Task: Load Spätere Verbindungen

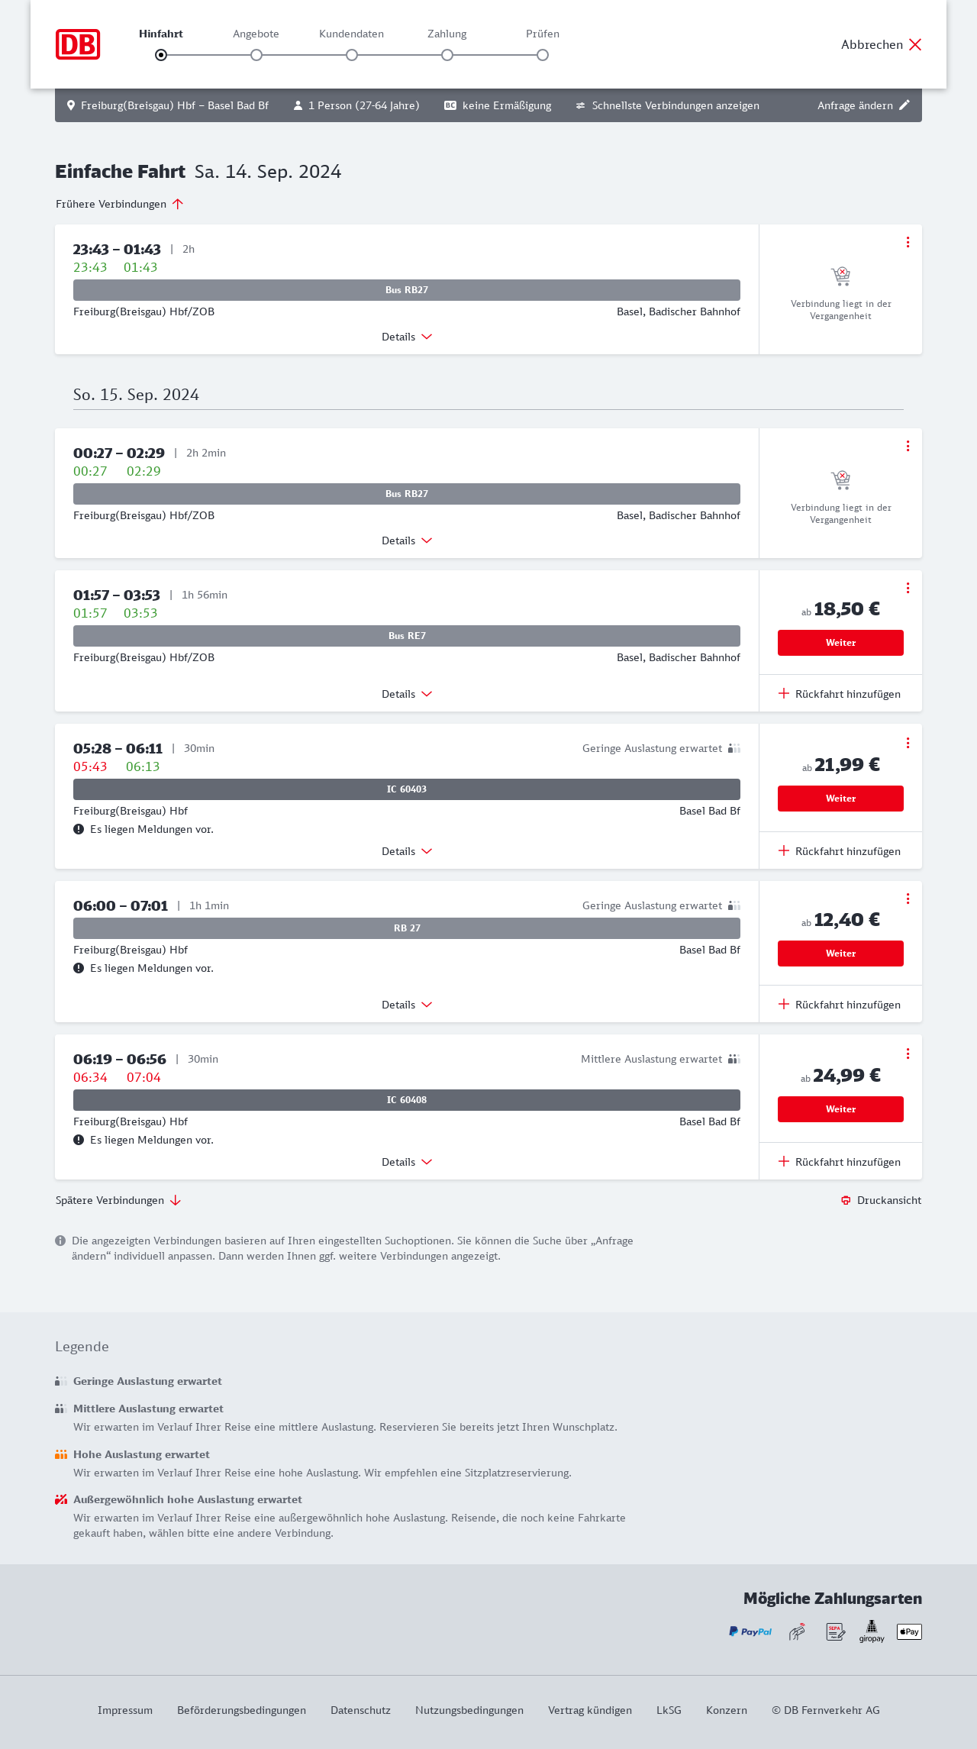Action: 118,1200
